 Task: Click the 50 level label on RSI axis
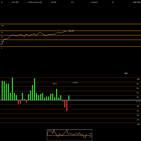tap(2, 37)
